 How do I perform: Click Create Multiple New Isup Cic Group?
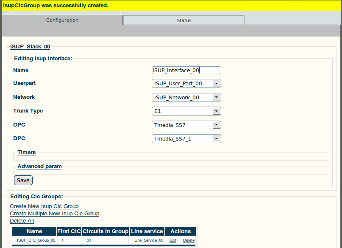click(55, 214)
